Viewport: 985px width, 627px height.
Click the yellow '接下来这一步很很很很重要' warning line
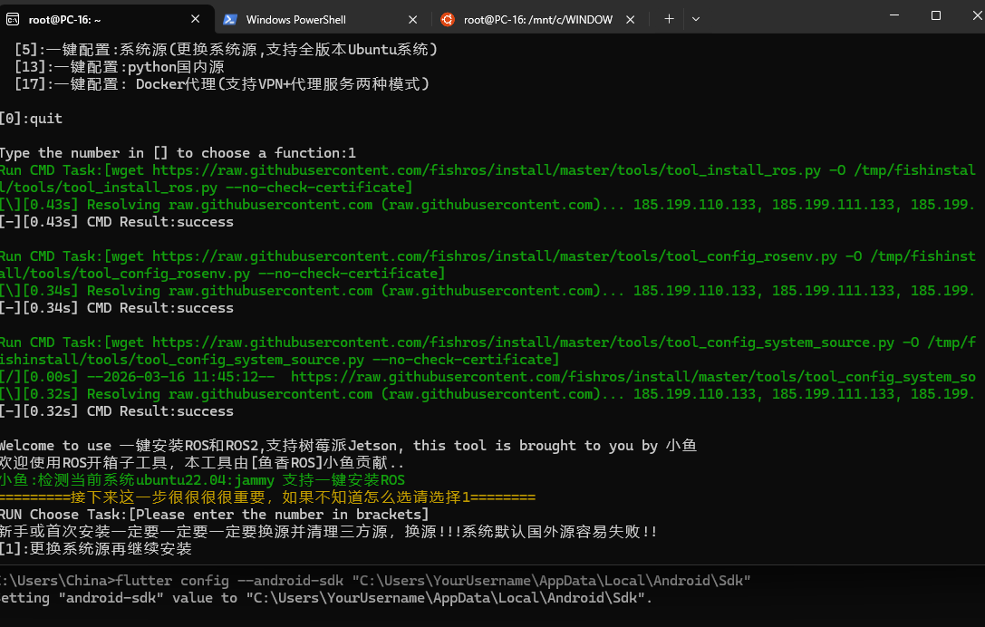click(267, 497)
